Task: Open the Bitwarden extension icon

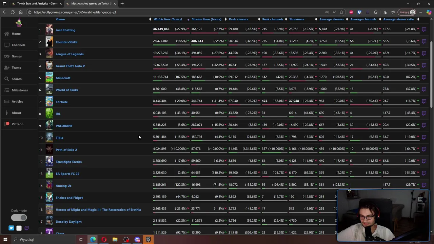Action: pyautogui.click(x=360, y=12)
